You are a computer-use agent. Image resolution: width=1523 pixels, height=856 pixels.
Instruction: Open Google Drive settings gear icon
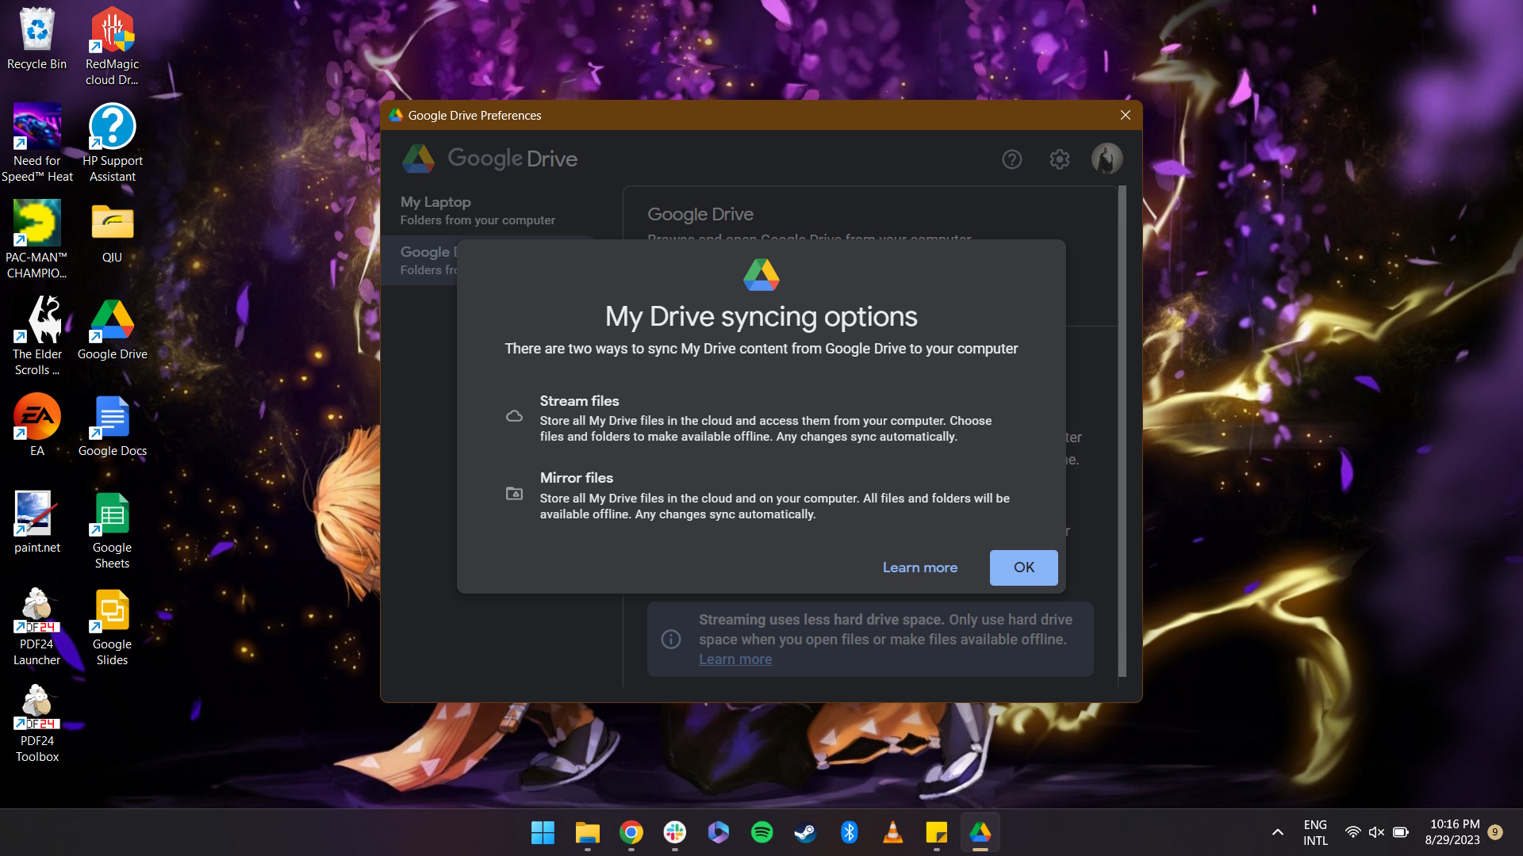point(1059,159)
